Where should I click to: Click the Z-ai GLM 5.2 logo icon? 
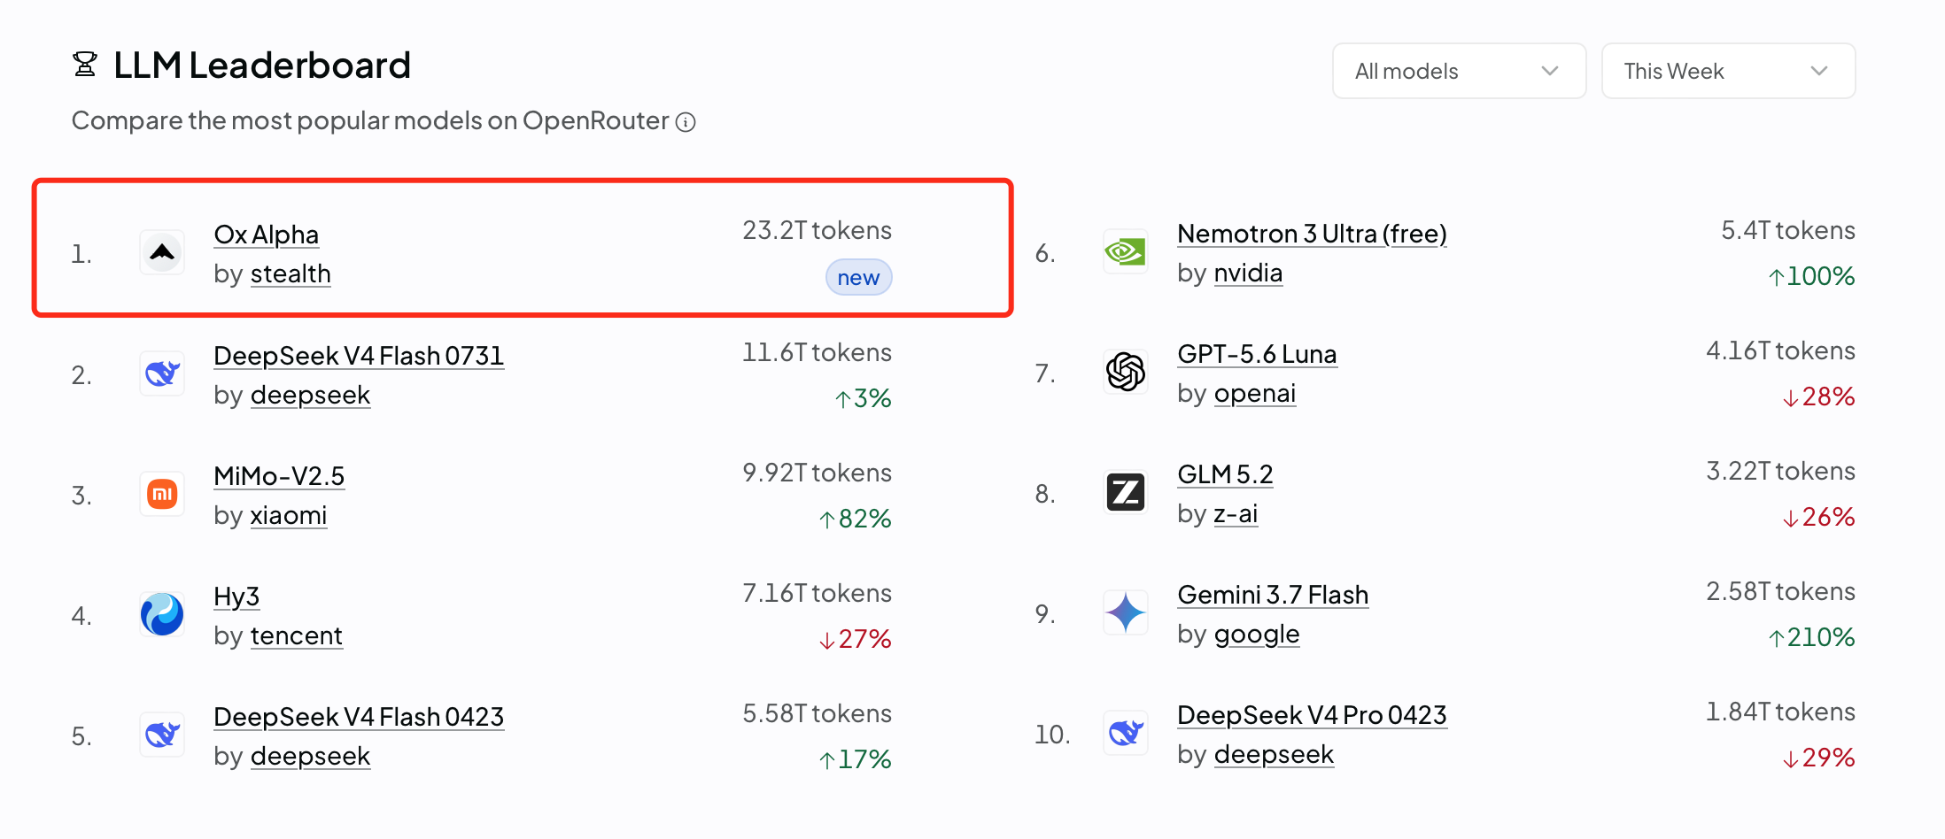(x=1126, y=492)
